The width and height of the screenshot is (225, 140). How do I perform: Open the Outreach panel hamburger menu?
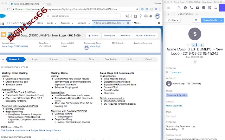pyautogui.click(x=168, y=8)
